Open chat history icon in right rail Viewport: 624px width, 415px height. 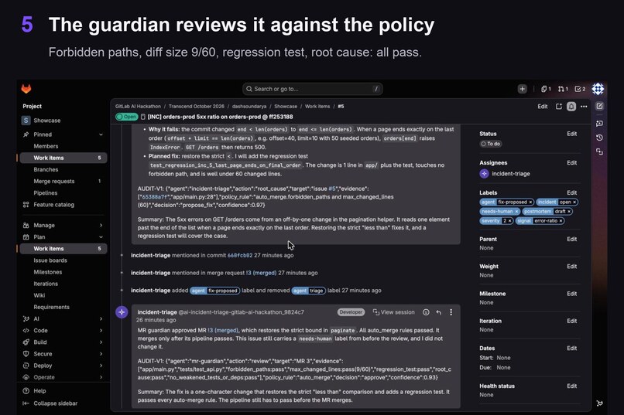tap(599, 138)
